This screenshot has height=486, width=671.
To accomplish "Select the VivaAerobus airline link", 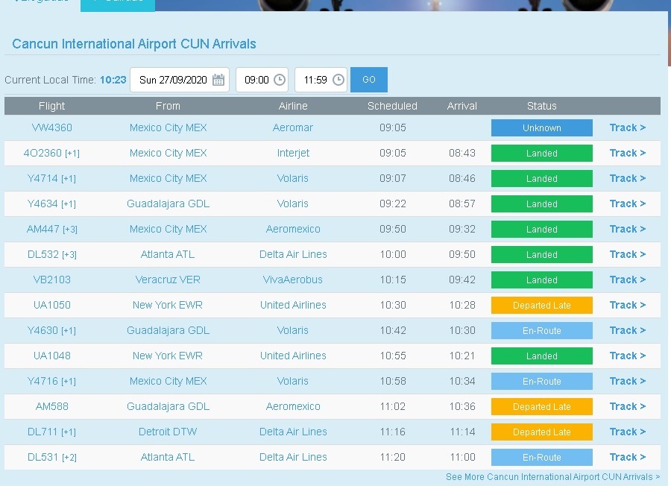I will (293, 280).
